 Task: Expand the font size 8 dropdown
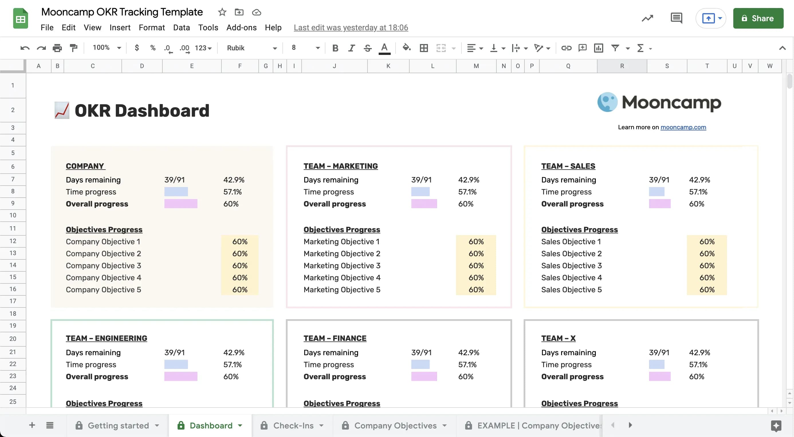[305, 48]
